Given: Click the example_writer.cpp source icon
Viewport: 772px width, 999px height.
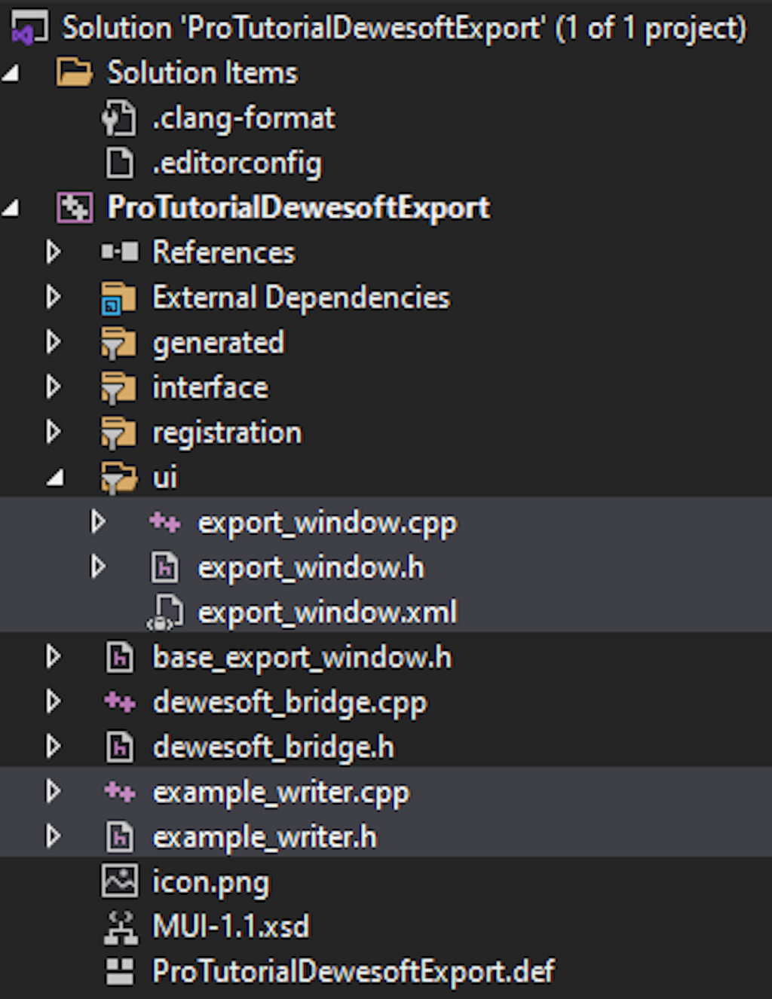Looking at the screenshot, I should coord(120,792).
